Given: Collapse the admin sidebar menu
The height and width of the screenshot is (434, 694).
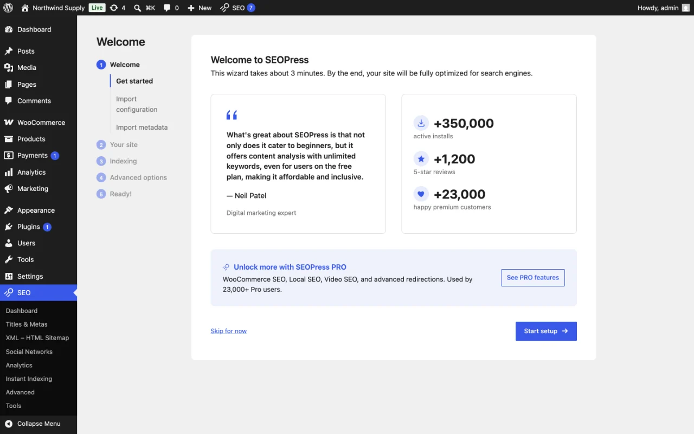Looking at the screenshot, I should (x=38, y=424).
